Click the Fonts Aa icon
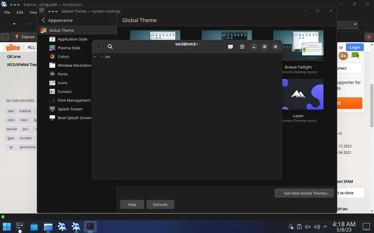 click(52, 74)
